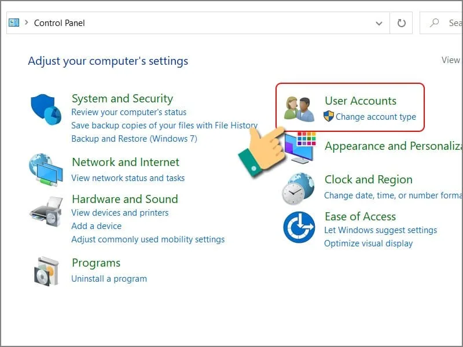Open Change account type link

376,117
